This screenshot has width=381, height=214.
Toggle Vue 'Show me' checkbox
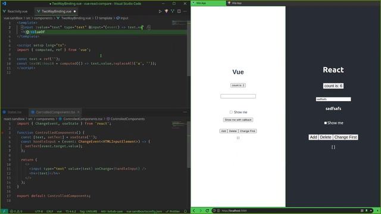pos(231,112)
